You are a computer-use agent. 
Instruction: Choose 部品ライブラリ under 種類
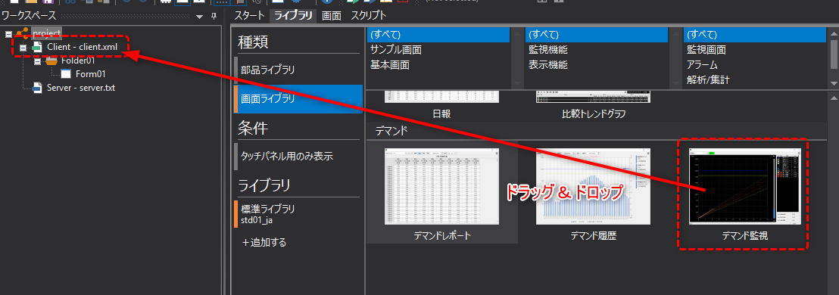298,70
